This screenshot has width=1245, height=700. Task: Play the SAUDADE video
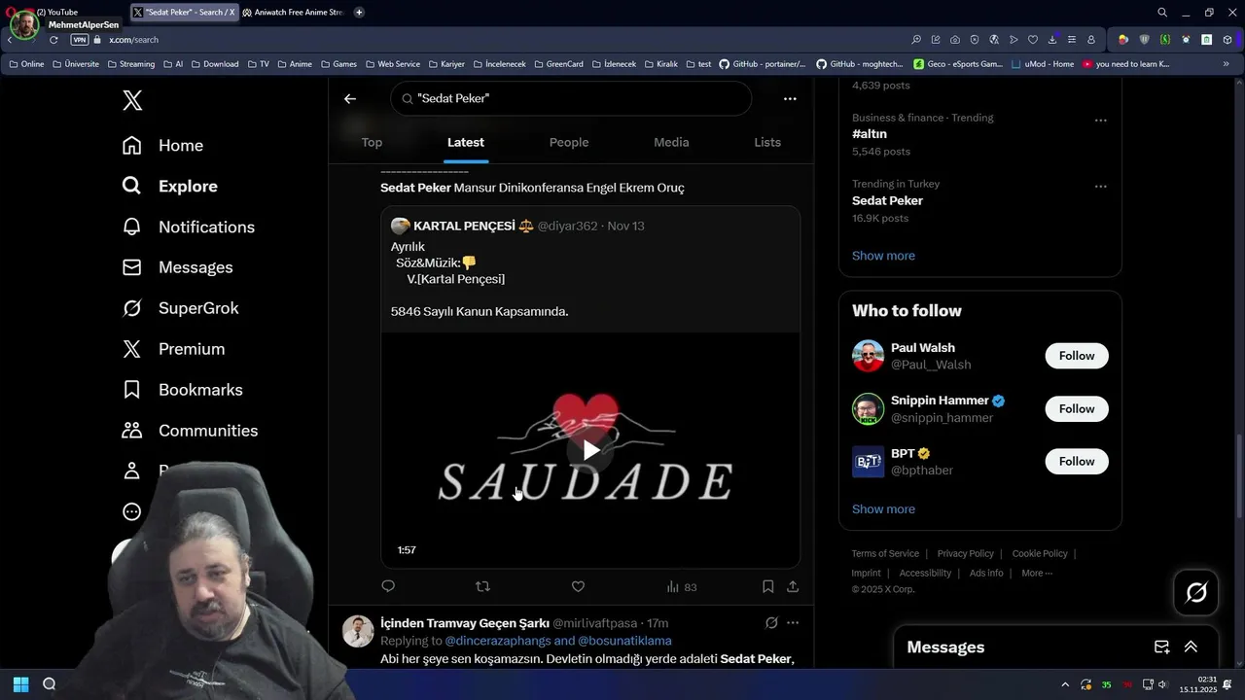(590, 450)
